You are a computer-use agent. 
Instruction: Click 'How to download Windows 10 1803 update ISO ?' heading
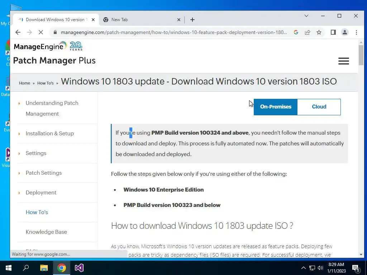tap(202, 226)
